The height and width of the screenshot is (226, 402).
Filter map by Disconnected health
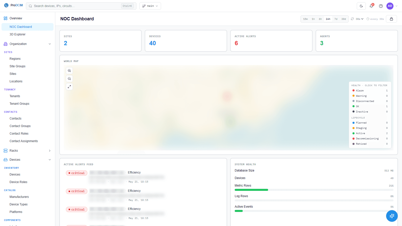click(x=370, y=101)
